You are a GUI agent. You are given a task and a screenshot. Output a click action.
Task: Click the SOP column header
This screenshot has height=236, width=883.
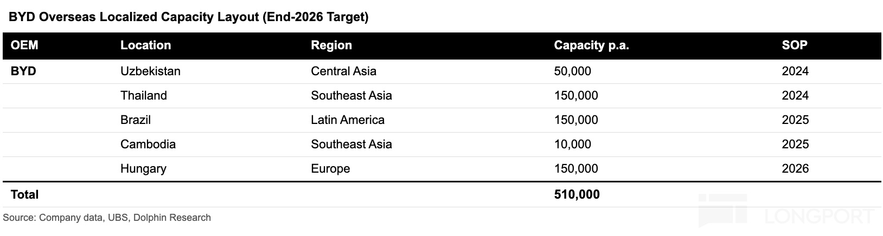point(795,45)
